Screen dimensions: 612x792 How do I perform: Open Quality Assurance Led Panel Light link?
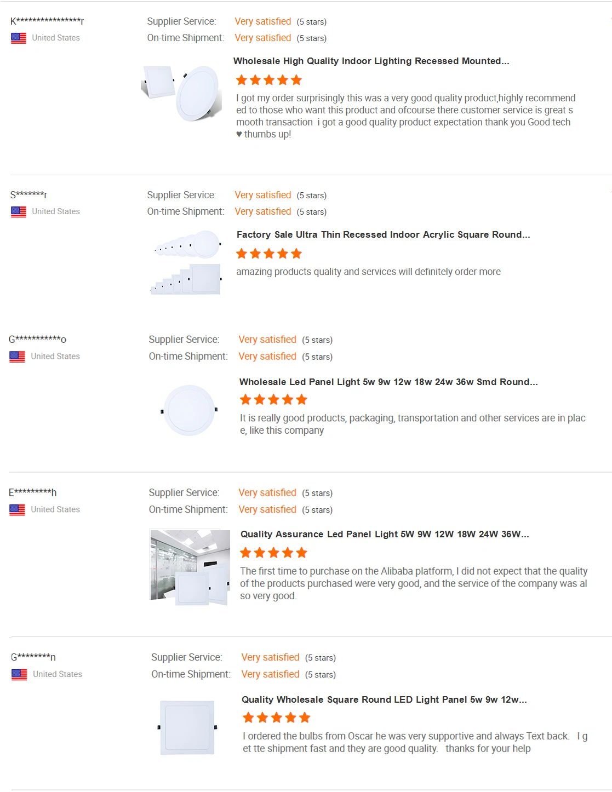[x=384, y=534]
